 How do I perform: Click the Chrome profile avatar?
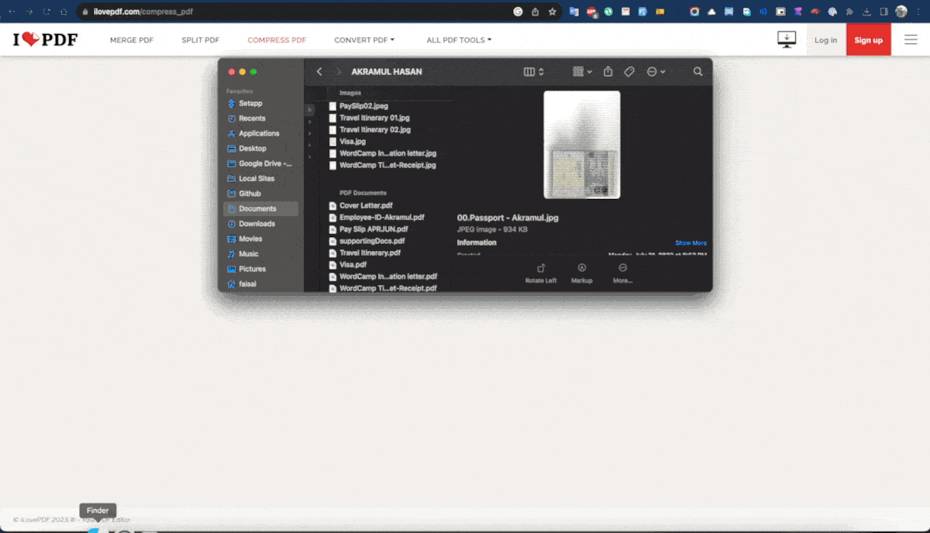pyautogui.click(x=901, y=12)
